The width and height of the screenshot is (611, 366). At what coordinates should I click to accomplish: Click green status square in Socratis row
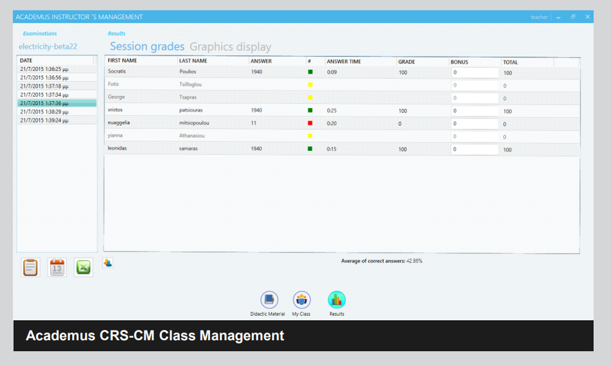310,71
